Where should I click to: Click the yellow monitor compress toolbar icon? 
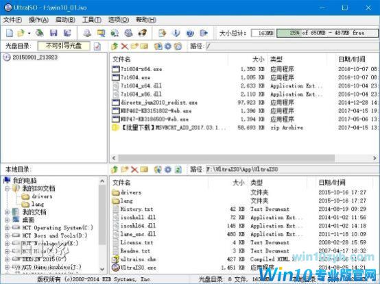101,33
